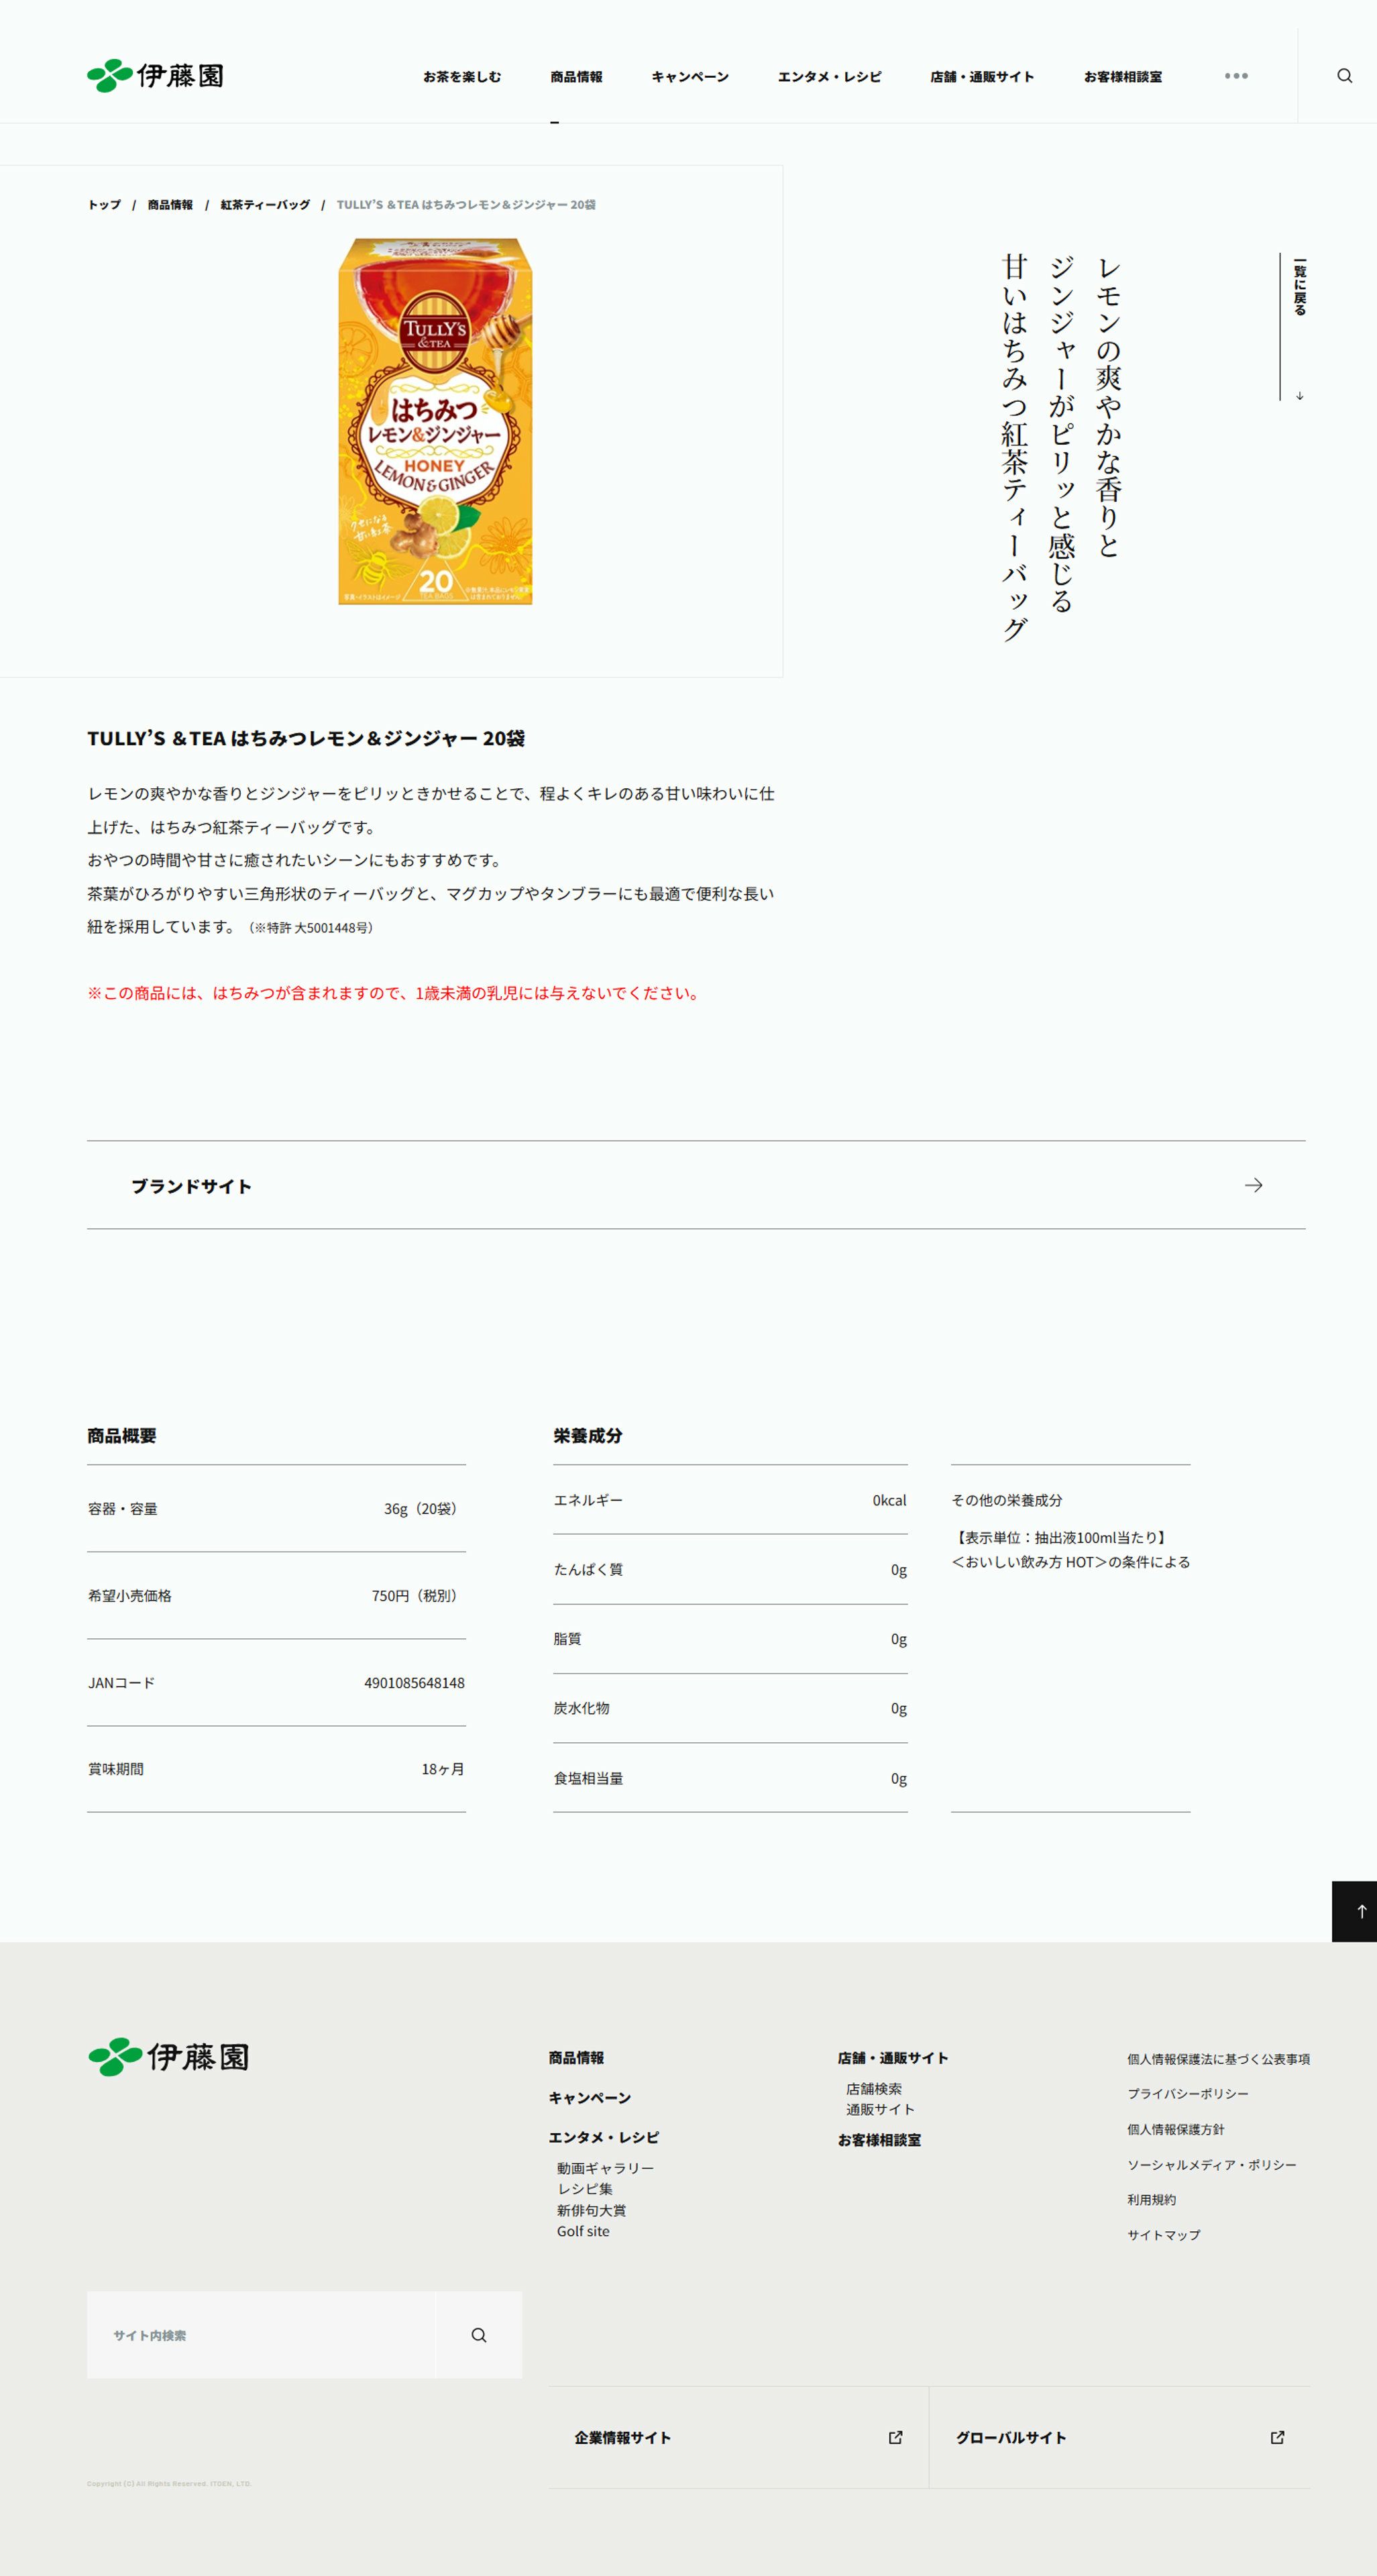The image size is (1377, 2576).
Task: Click the 紅茶ティーバッグ breadcrumb link
Action: tap(265, 205)
